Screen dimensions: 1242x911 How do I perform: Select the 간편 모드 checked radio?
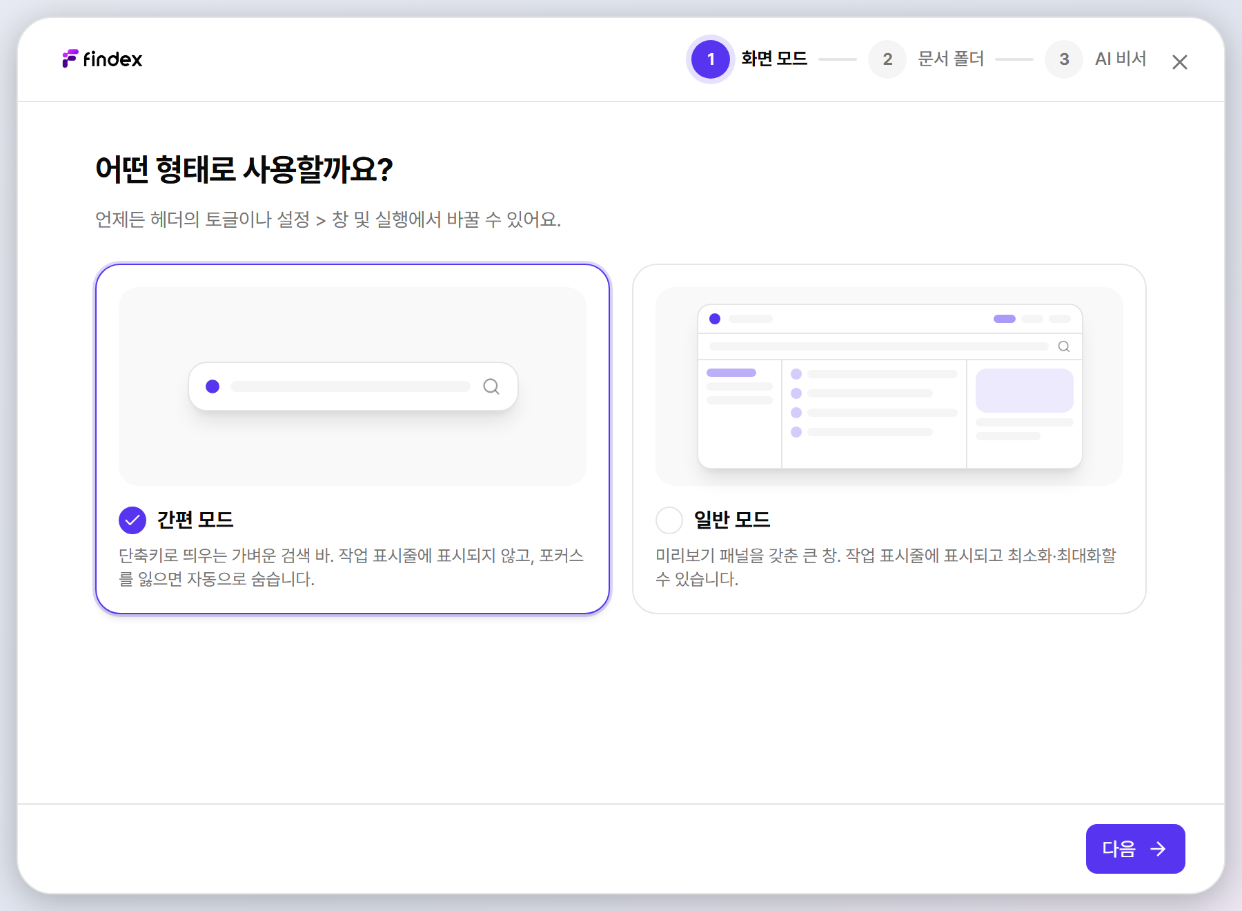point(132,520)
